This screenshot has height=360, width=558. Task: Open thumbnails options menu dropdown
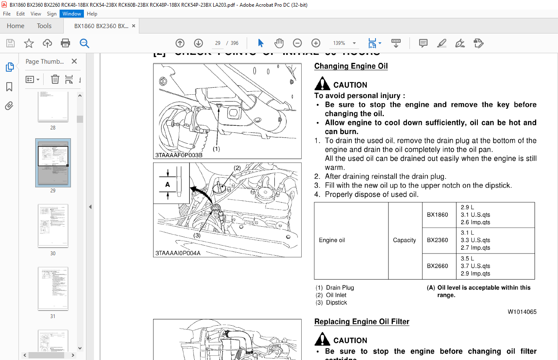(32, 79)
